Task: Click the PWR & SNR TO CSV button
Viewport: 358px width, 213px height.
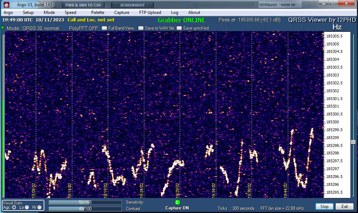Action: pos(83,5)
